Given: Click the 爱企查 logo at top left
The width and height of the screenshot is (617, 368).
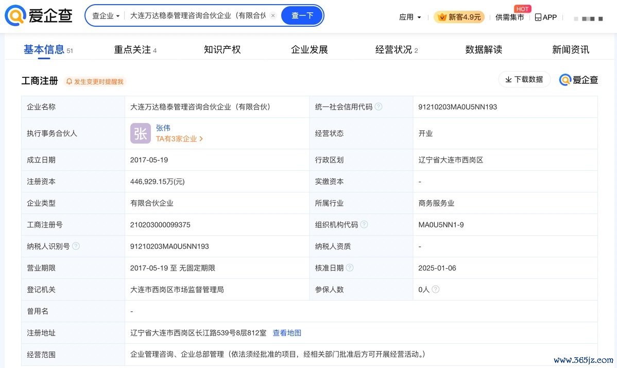Looking at the screenshot, I should click(x=39, y=15).
